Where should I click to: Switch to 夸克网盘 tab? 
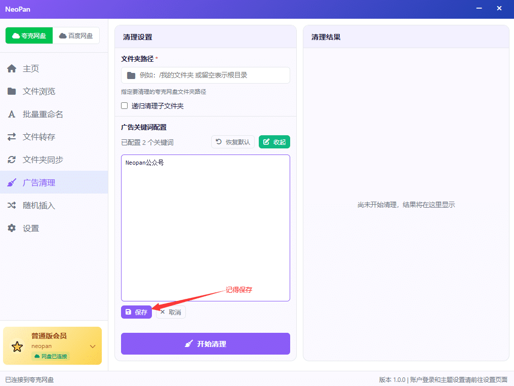point(29,35)
